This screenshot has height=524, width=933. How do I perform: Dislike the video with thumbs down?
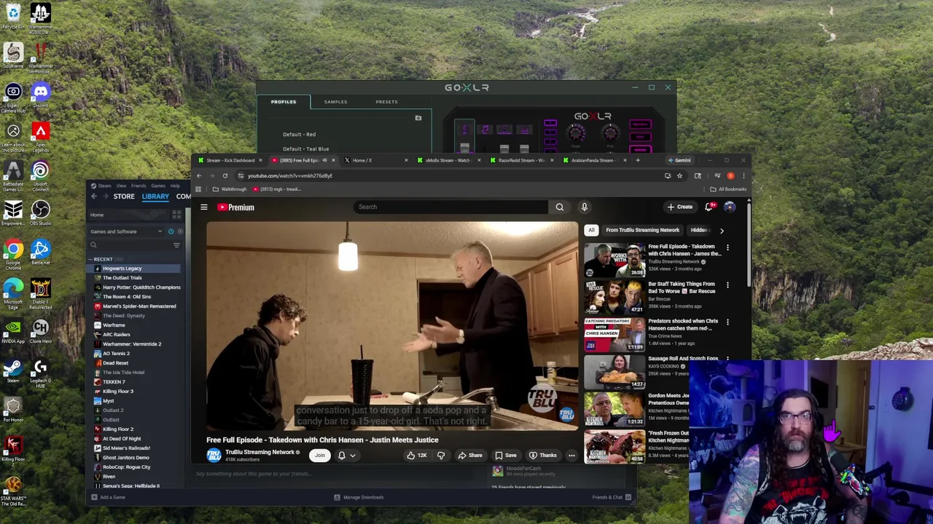pos(441,456)
